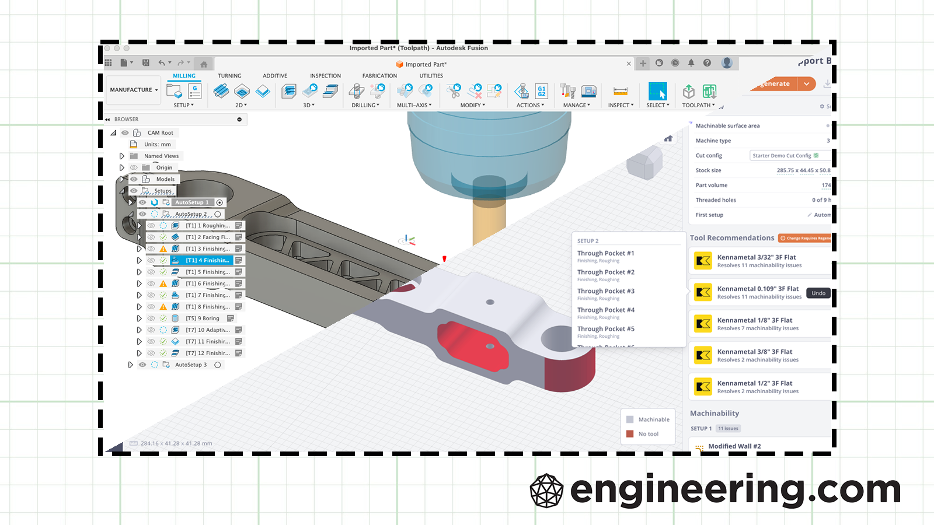Click the red No tool legend swatch
Screen dimensions: 934x525
tap(630, 434)
